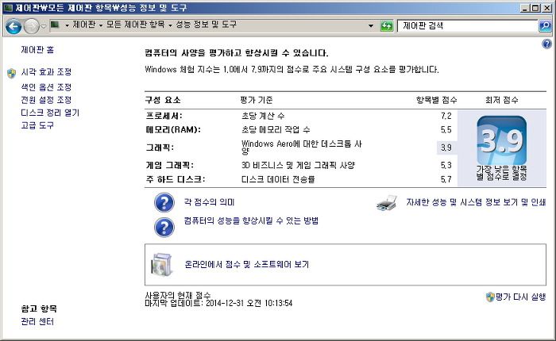This screenshot has height=341, width=556.
Task: Click the 평가 기준 column header
Action: click(x=257, y=100)
